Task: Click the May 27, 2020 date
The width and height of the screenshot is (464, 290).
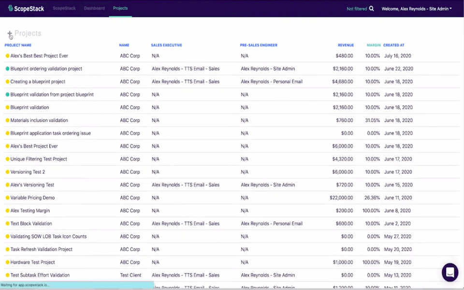Action: click(397, 236)
